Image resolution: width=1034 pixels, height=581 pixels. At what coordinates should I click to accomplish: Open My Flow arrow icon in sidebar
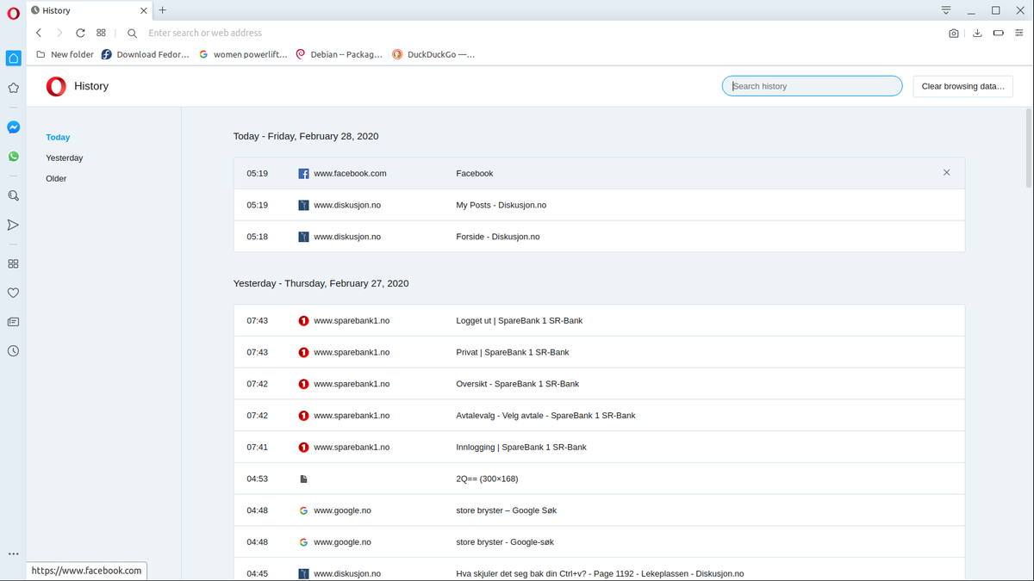[13, 225]
